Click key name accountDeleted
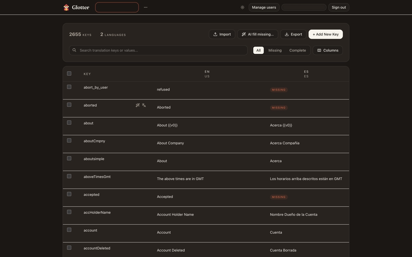The width and height of the screenshot is (412, 257). [97, 248]
